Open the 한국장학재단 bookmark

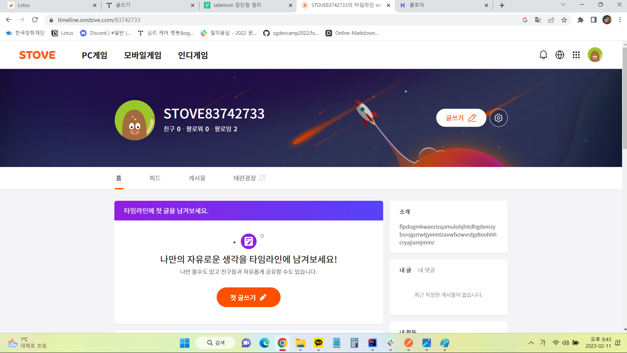tap(25, 33)
